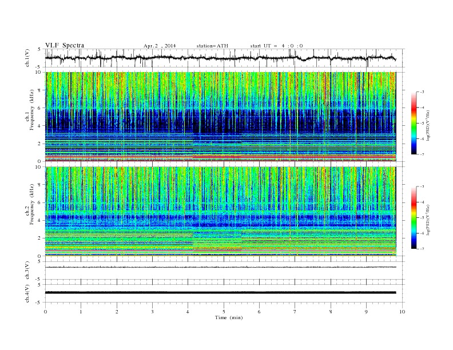
Task: Click the thick ch.4 voltage trace band
Action: coord(220,293)
